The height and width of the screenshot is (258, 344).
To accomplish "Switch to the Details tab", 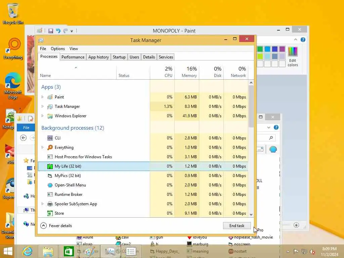I will [149, 57].
